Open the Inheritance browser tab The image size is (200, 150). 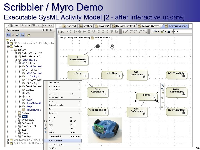26,26
